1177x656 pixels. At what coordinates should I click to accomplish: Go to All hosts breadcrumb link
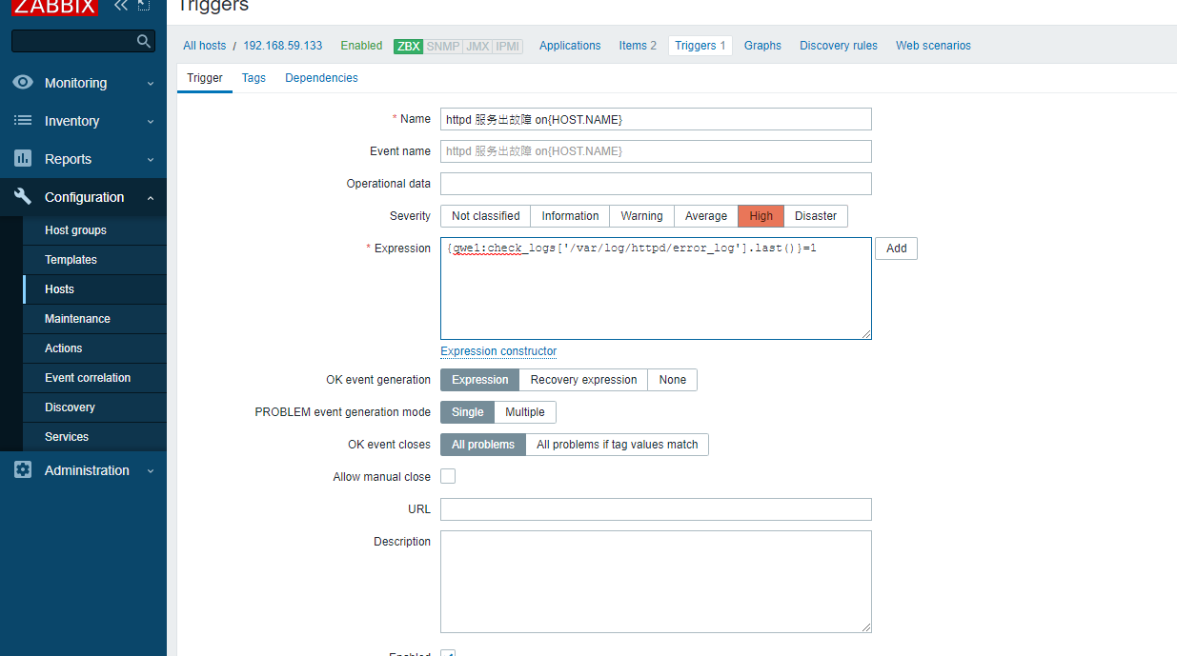pyautogui.click(x=205, y=46)
